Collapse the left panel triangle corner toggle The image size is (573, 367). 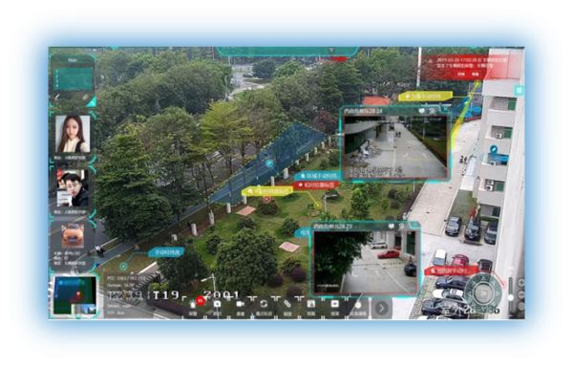(92, 102)
